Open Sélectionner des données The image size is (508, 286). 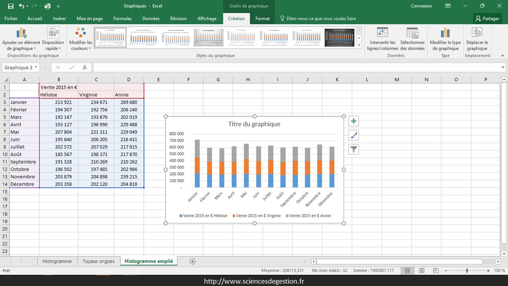point(412,39)
